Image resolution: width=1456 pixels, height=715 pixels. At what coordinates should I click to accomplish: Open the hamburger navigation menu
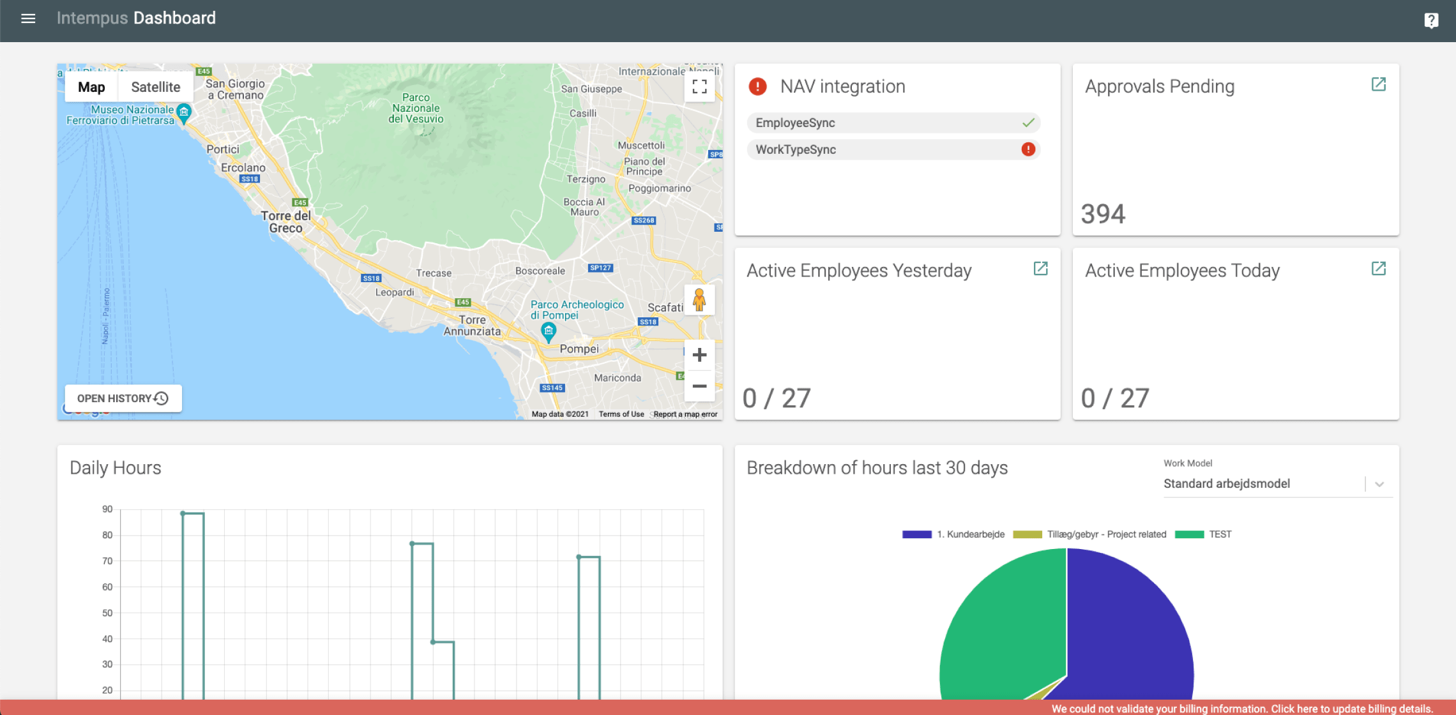28,19
